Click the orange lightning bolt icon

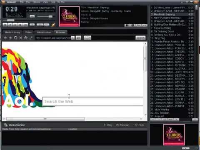(x=53, y=25)
